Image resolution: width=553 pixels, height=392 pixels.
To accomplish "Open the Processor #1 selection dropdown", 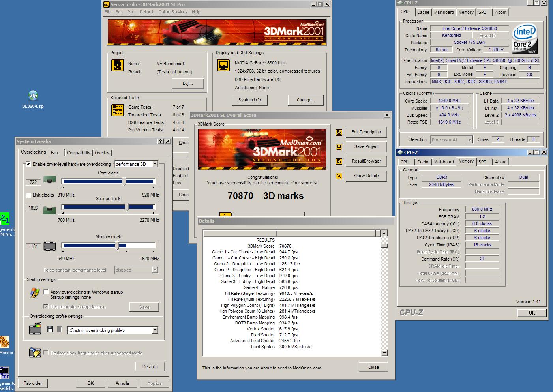I will point(469,140).
